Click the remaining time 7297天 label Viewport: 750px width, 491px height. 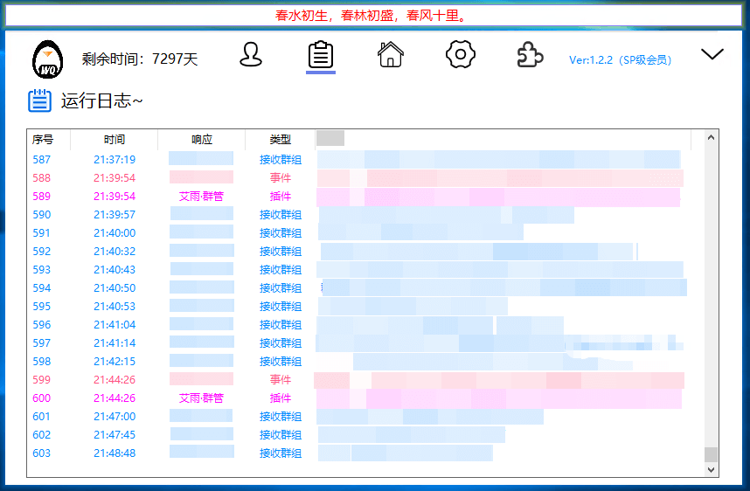click(x=140, y=59)
